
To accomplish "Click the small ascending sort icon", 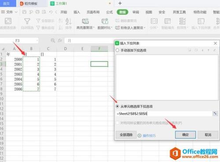I will [61, 20].
